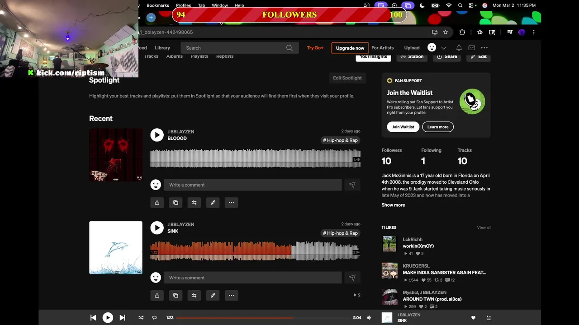
Task: Click Upgrade now button
Action: tap(350, 48)
